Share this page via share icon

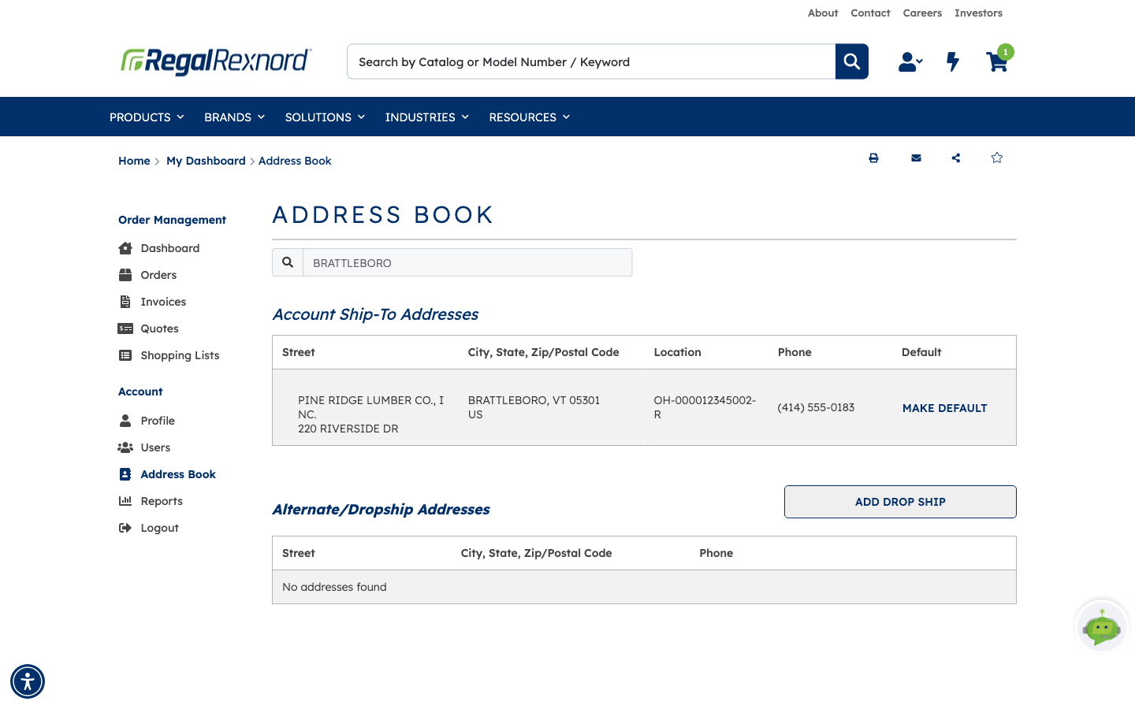point(956,158)
